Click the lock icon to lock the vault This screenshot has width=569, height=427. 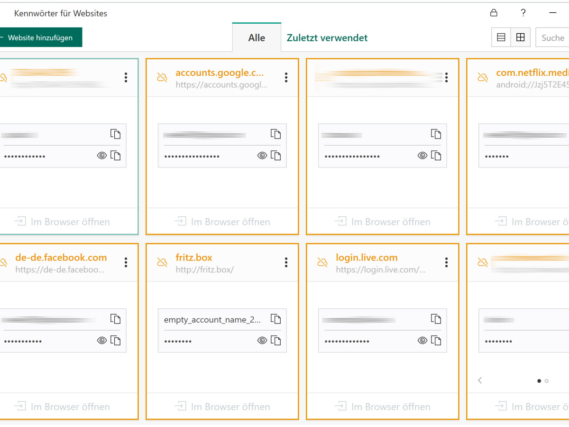point(493,13)
